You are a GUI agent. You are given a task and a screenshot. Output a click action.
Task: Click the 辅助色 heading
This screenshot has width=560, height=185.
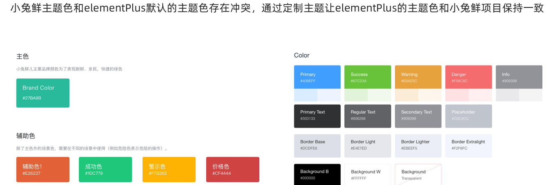click(x=26, y=136)
